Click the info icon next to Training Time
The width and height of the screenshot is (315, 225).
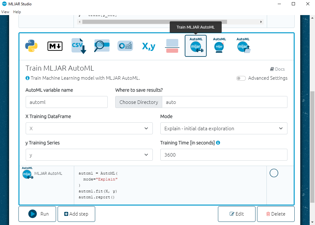point(218,143)
